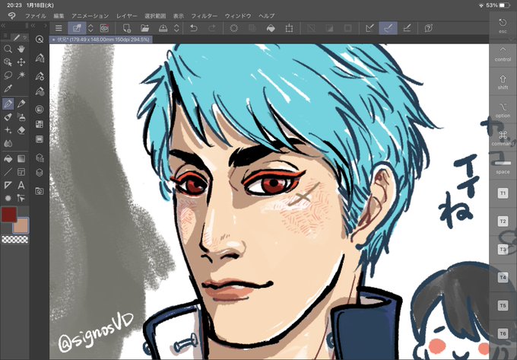517x360 pixels.
Task: Choose the beige sub color swatch
Action: pos(22,226)
